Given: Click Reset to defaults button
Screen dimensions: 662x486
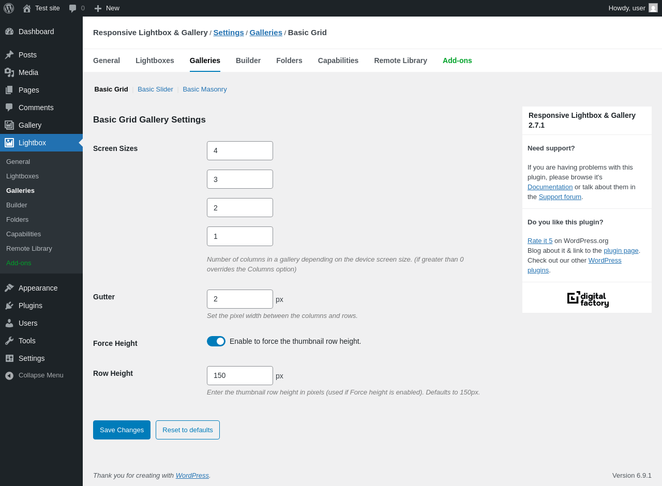Looking at the screenshot, I should (x=188, y=430).
